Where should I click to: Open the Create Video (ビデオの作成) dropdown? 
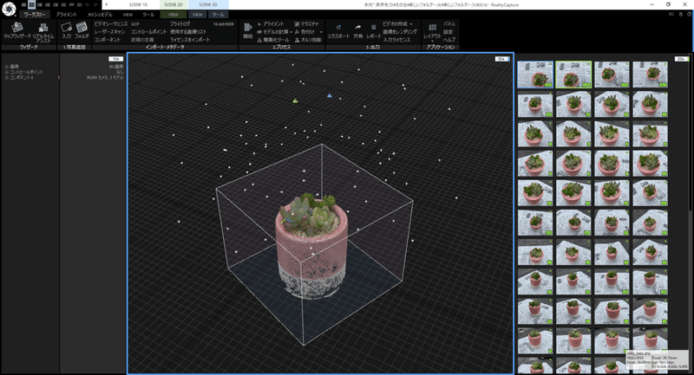pyautogui.click(x=397, y=24)
